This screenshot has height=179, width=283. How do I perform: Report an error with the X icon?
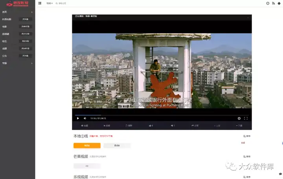[x=107, y=126]
